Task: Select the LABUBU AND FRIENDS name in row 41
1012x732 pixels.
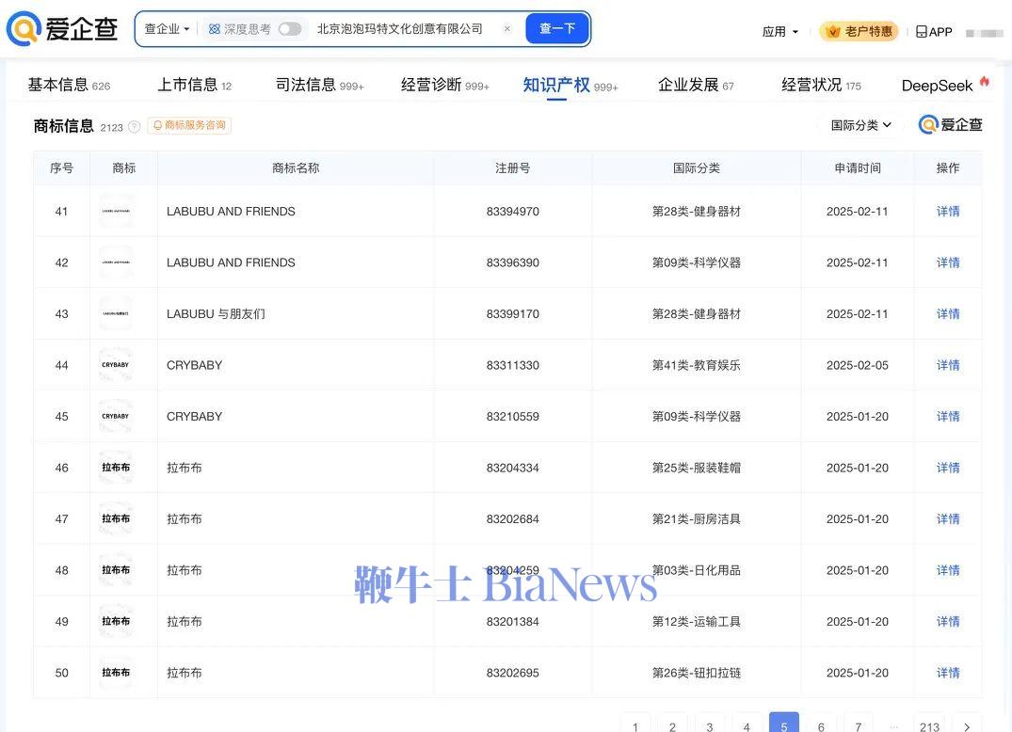Action: click(x=231, y=211)
